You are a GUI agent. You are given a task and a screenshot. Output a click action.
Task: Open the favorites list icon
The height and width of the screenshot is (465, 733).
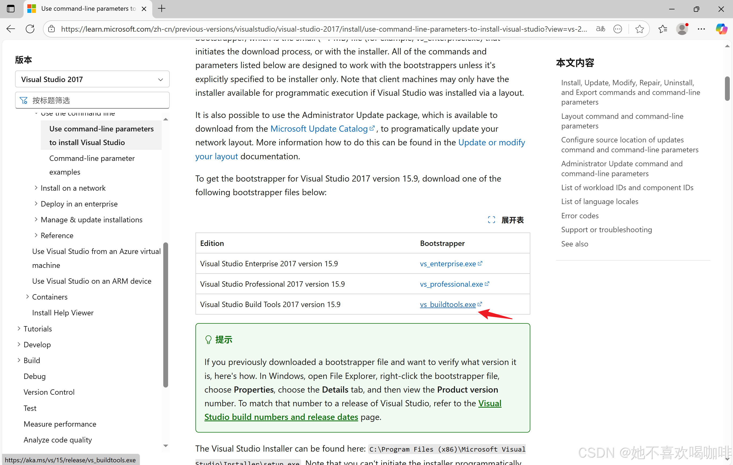[662, 29]
